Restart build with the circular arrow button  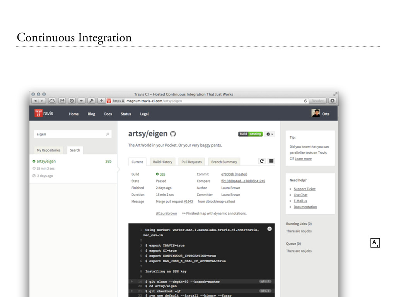(262, 161)
